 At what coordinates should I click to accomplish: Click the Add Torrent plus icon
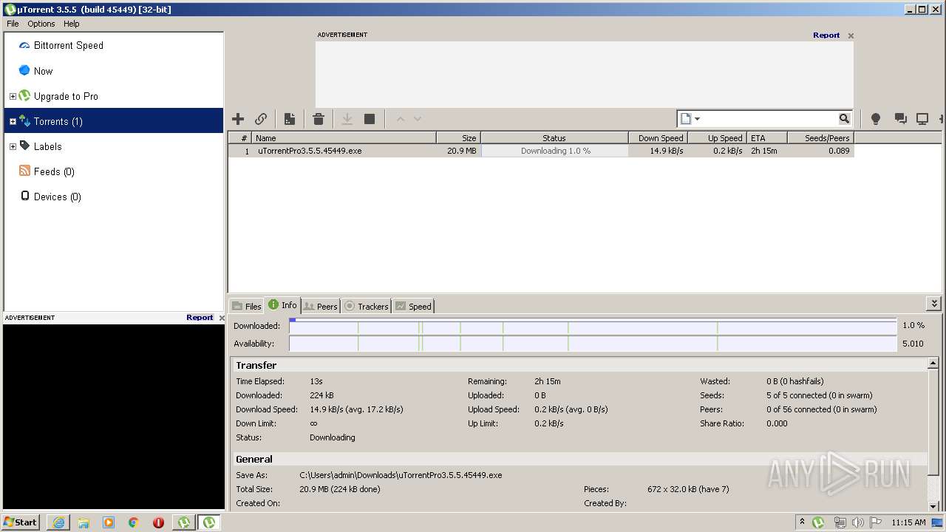pyautogui.click(x=238, y=119)
